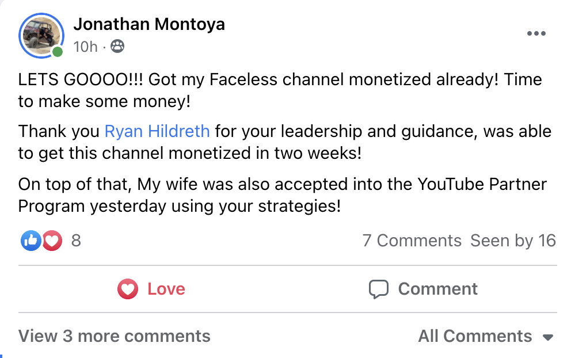
Task: Click the 10h post timestamp
Action: 85,47
